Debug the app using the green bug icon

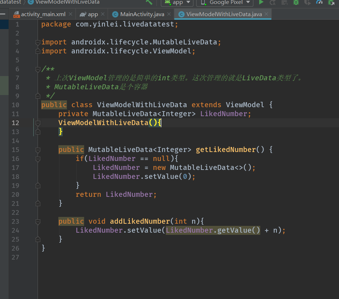tap(296, 3)
